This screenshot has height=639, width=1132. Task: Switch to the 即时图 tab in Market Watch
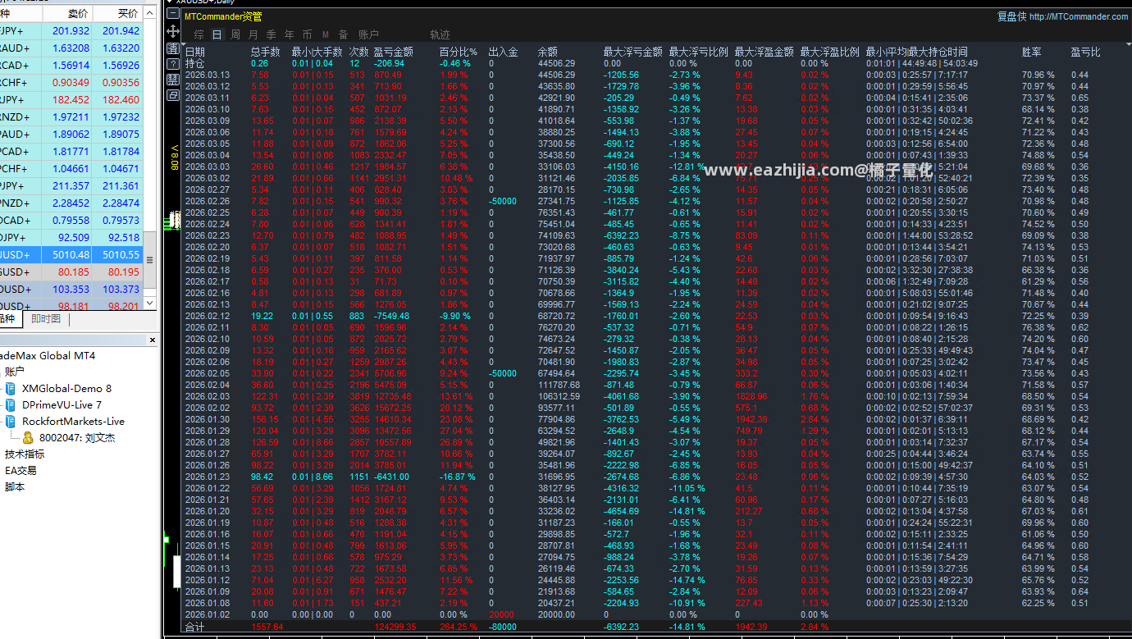[x=46, y=319]
